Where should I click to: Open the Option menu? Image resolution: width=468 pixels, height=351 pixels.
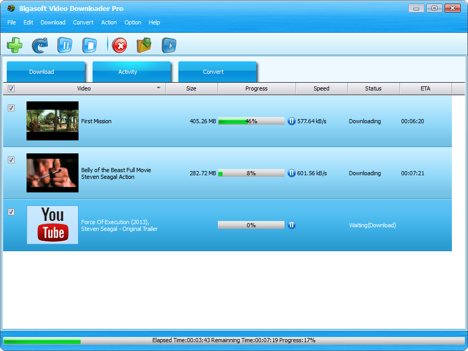(x=133, y=22)
